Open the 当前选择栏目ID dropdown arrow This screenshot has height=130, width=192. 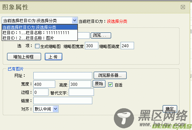pos(74,20)
